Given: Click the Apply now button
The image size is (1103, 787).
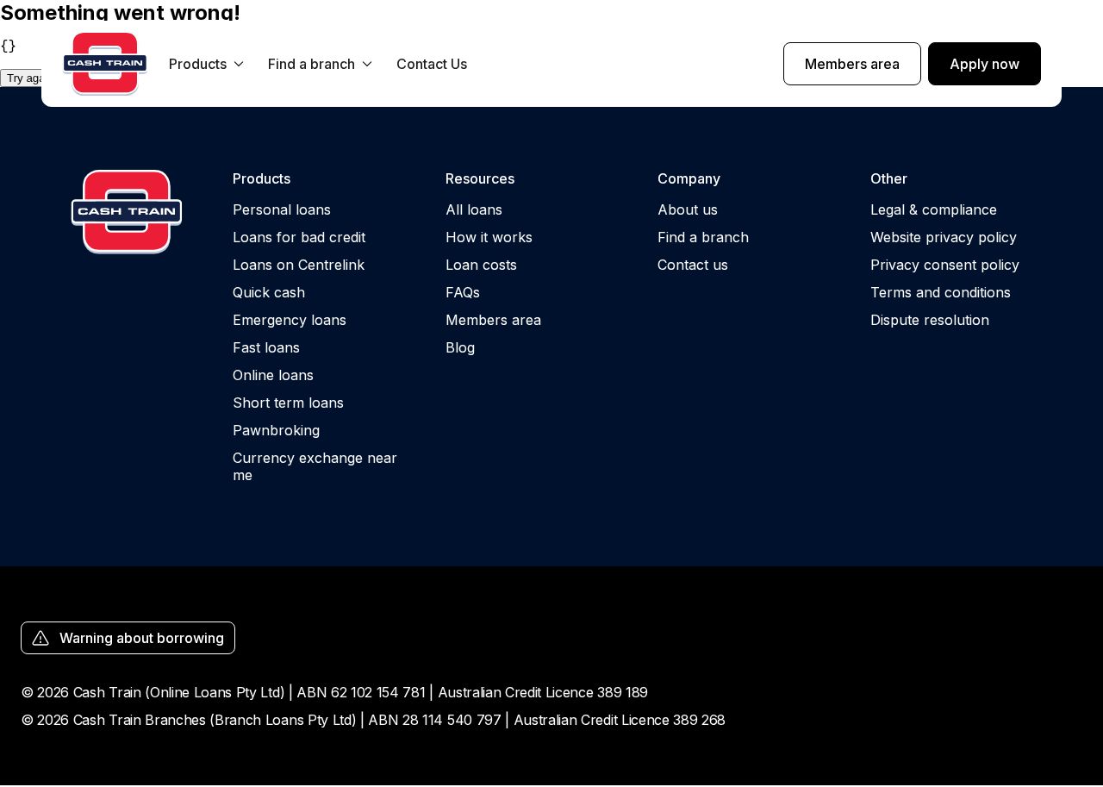Looking at the screenshot, I should pyautogui.click(x=984, y=64).
